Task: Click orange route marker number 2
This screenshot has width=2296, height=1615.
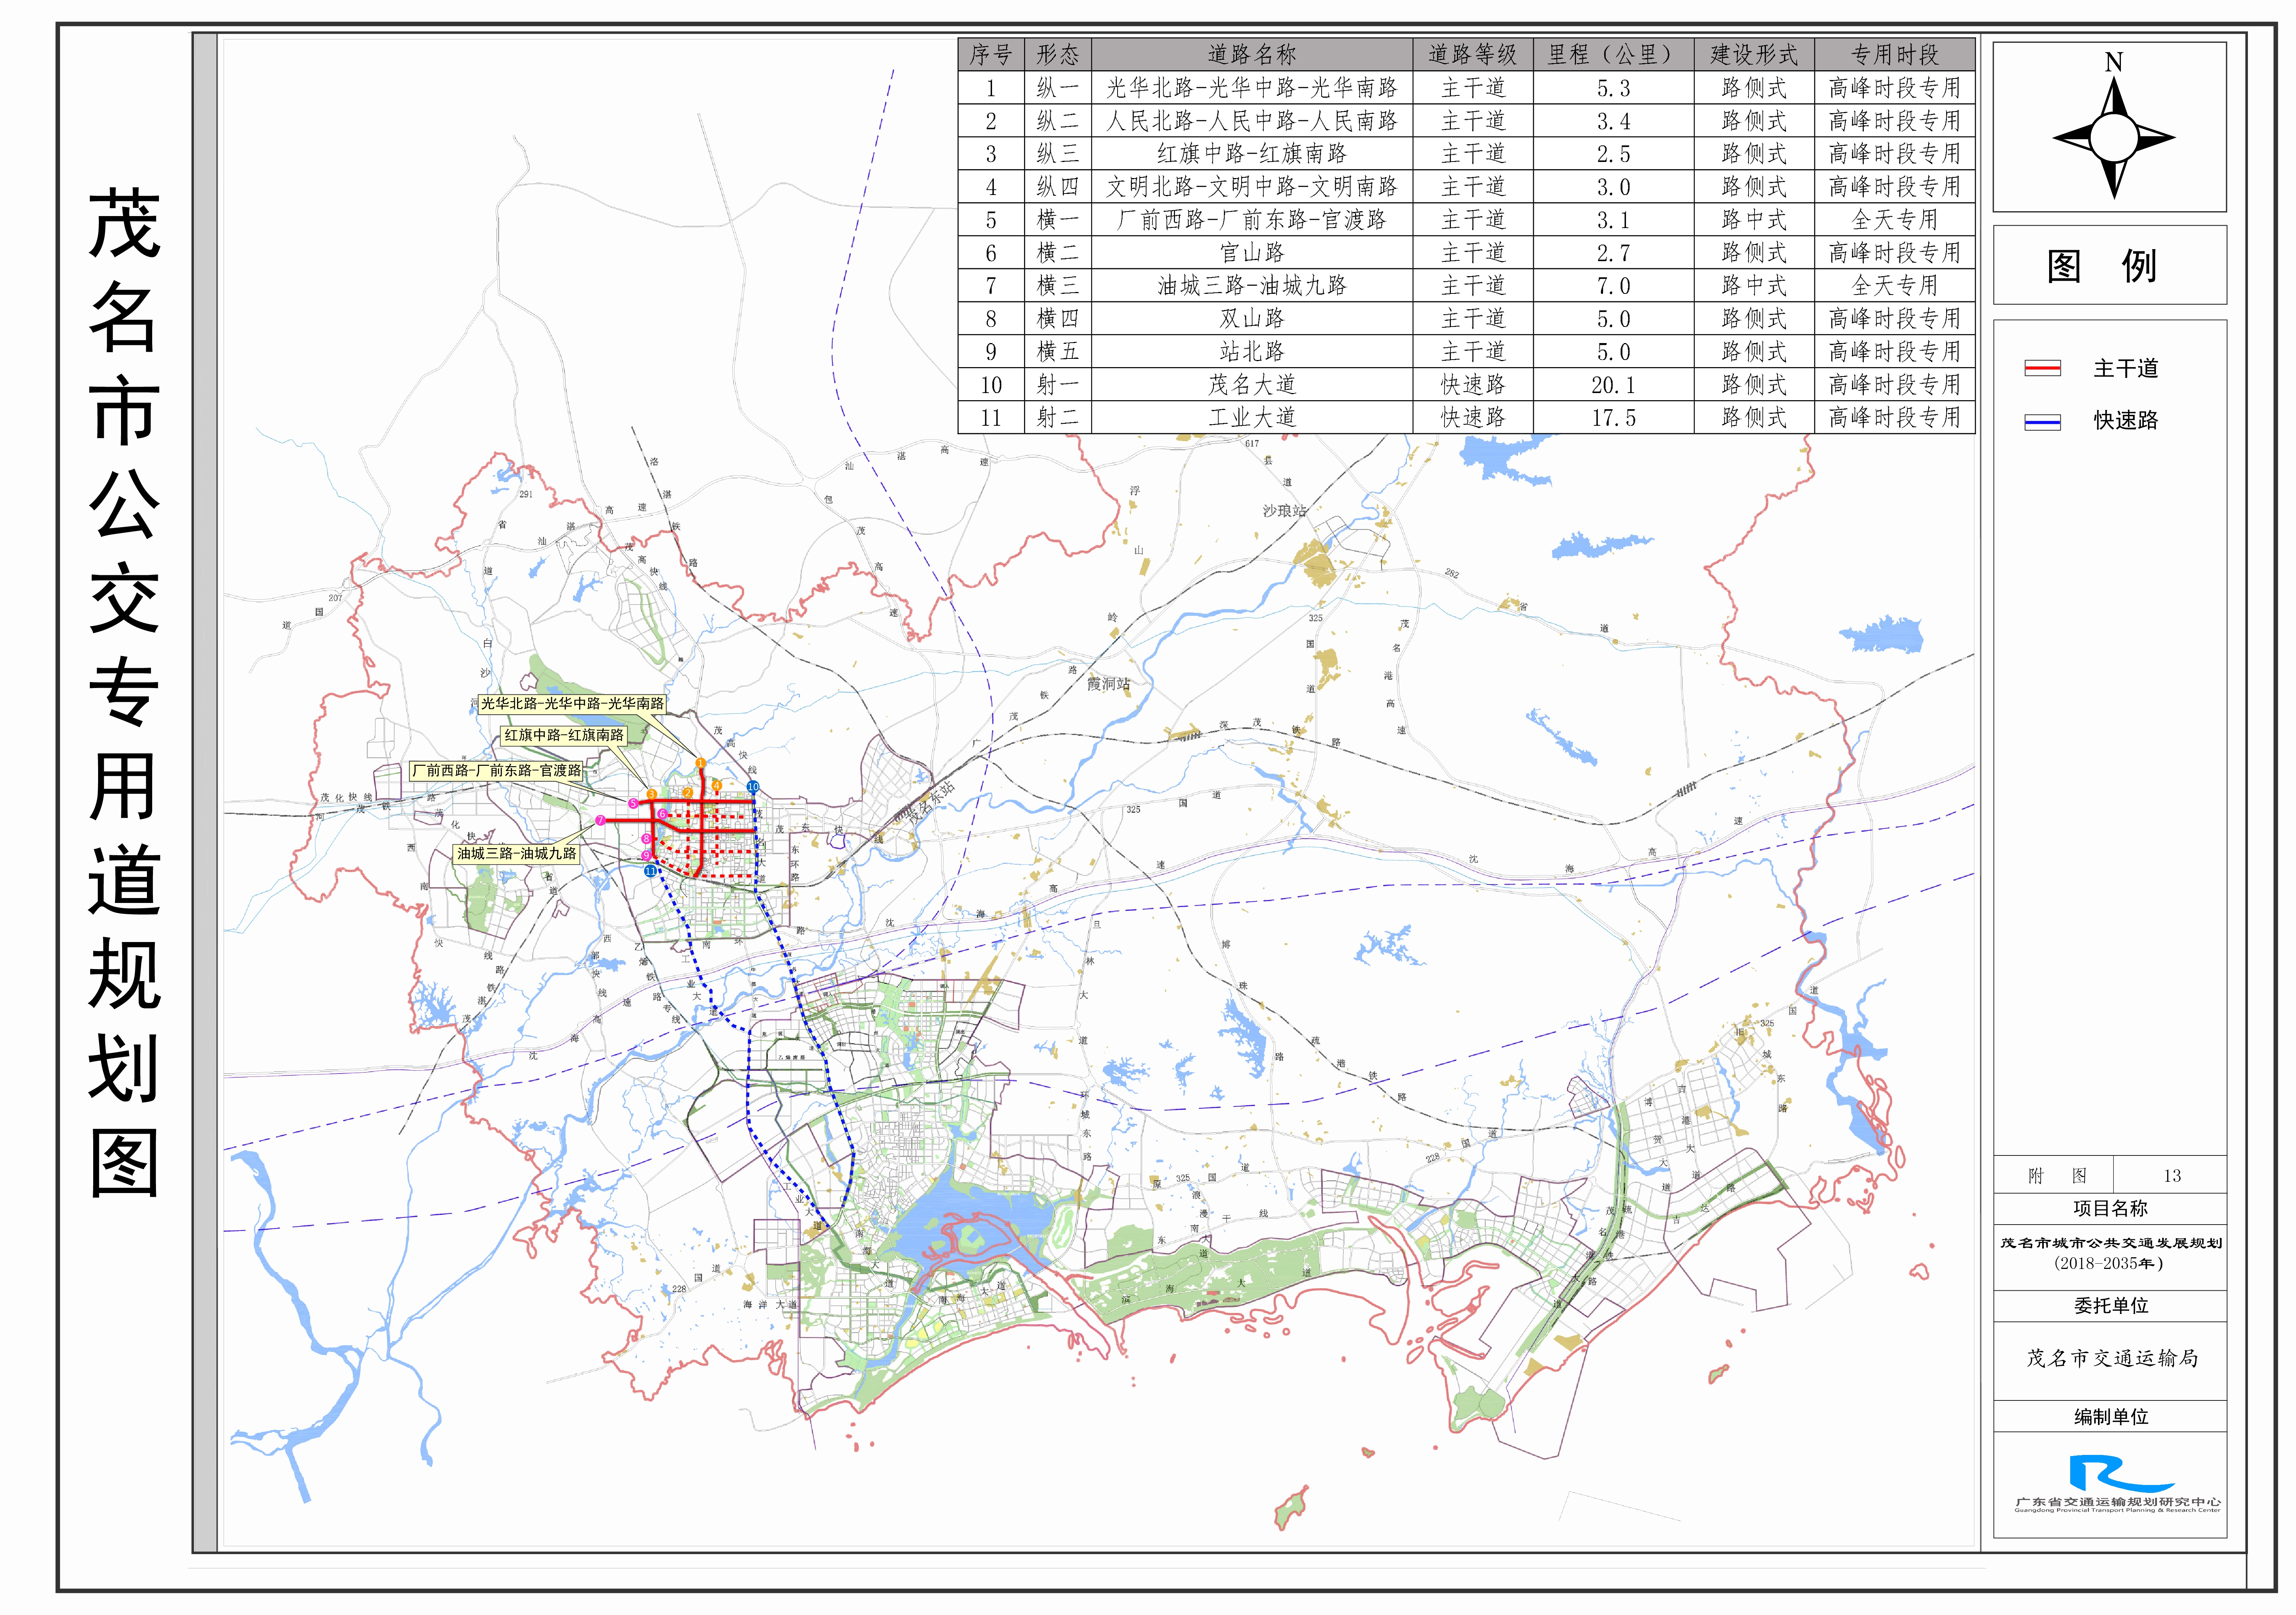Action: (x=688, y=793)
